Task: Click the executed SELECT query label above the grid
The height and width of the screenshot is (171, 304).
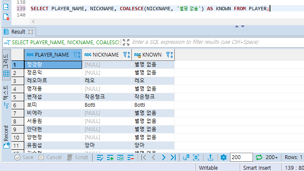Action: (66, 43)
